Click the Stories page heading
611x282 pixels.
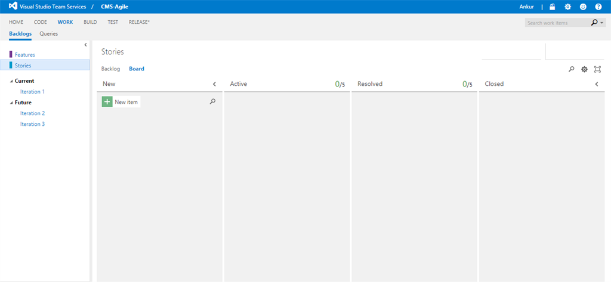point(113,52)
